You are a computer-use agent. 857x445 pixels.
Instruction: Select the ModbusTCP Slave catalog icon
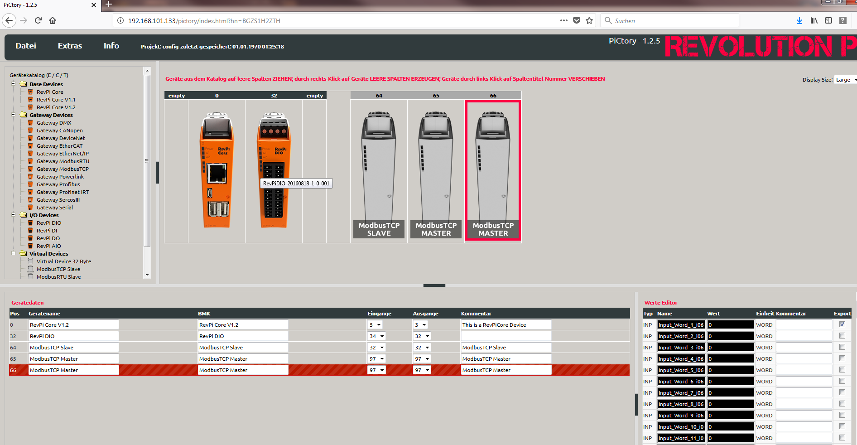pos(31,269)
